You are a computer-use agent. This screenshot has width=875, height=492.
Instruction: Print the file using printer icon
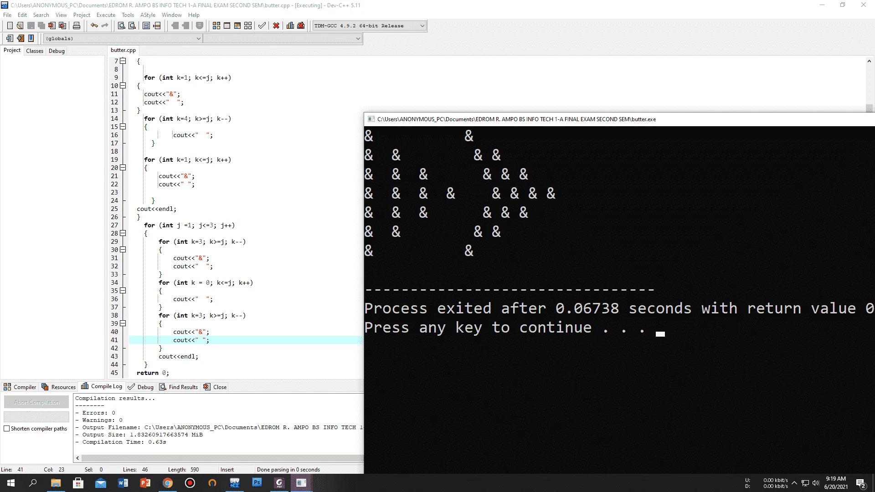pos(77,26)
